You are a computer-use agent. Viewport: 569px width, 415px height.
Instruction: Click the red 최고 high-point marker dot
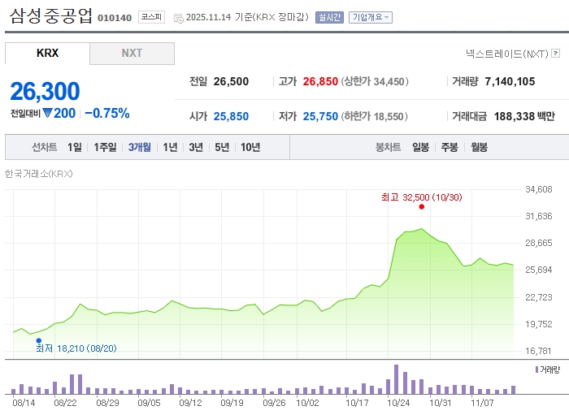421,207
